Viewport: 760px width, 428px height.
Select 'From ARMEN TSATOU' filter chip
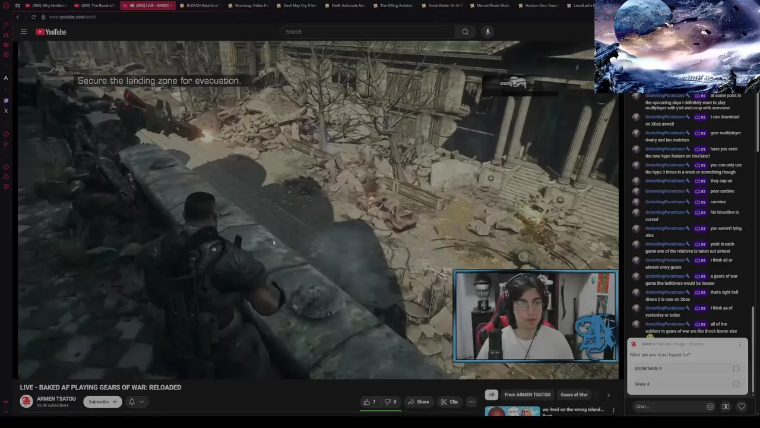click(527, 395)
